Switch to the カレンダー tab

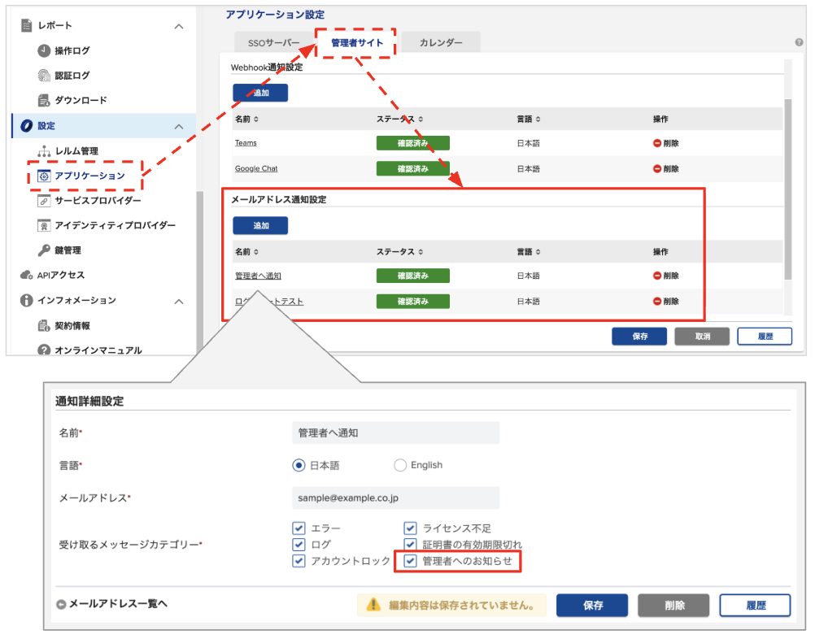click(441, 42)
